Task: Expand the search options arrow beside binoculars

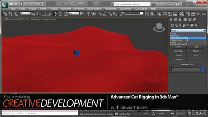Action: pyautogui.click(x=157, y=4)
